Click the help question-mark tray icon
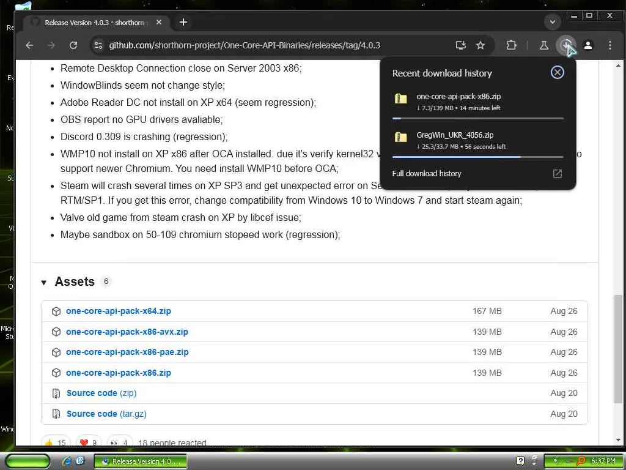Viewport: 626px width, 470px height. (x=520, y=461)
